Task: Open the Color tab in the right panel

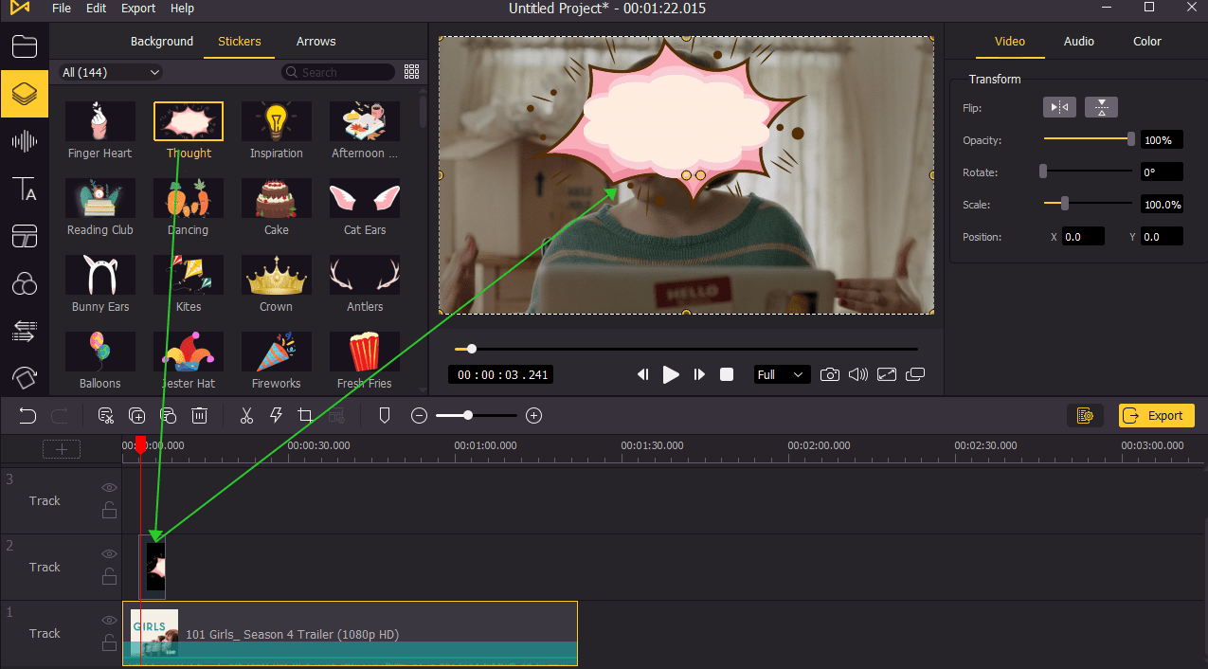Action: (x=1146, y=41)
